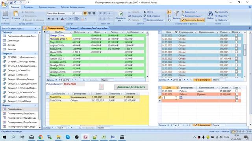Toggle checkbox in the row being edited
This screenshot has width=252, height=141.
tap(237, 98)
